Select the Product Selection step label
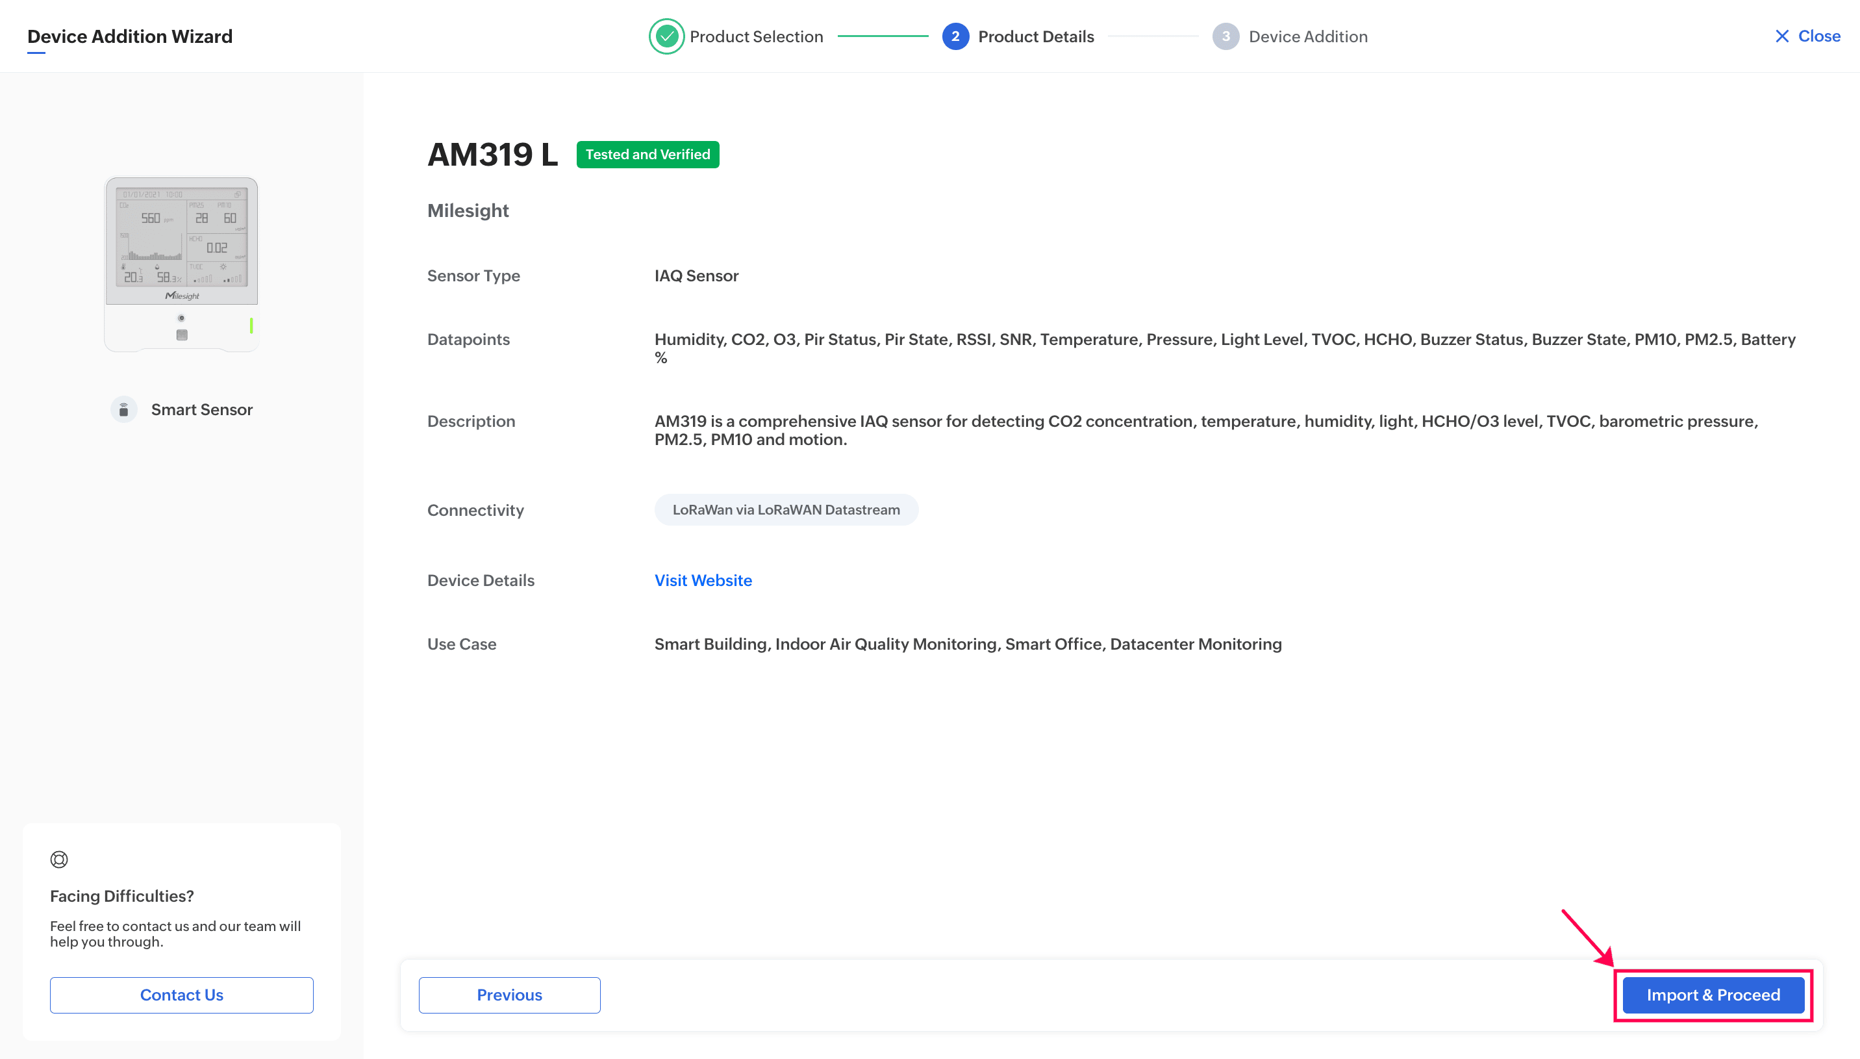 click(x=756, y=36)
